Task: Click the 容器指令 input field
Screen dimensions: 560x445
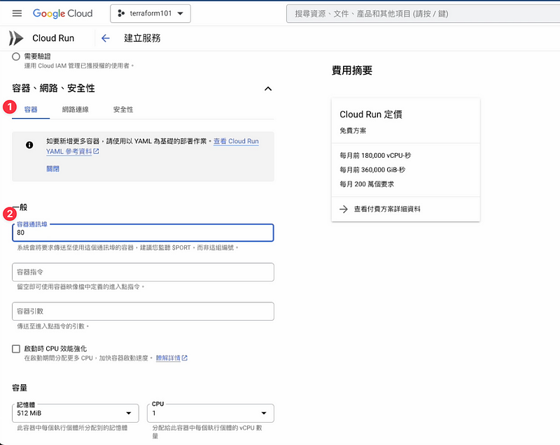Action: tap(143, 272)
